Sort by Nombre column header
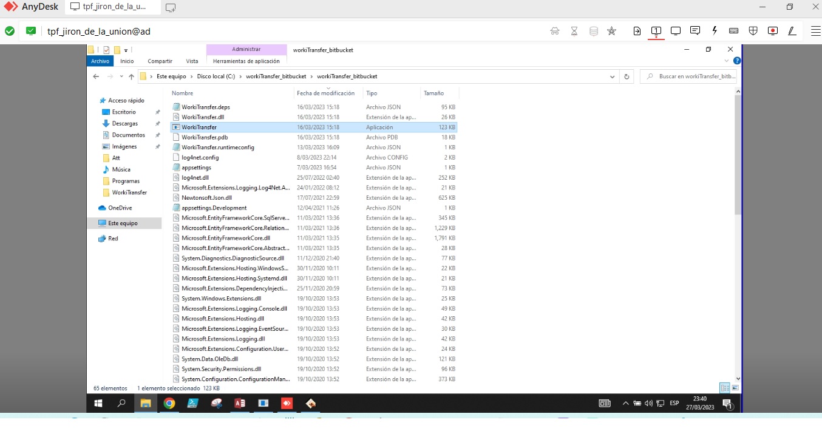The image size is (822, 448). [x=182, y=93]
